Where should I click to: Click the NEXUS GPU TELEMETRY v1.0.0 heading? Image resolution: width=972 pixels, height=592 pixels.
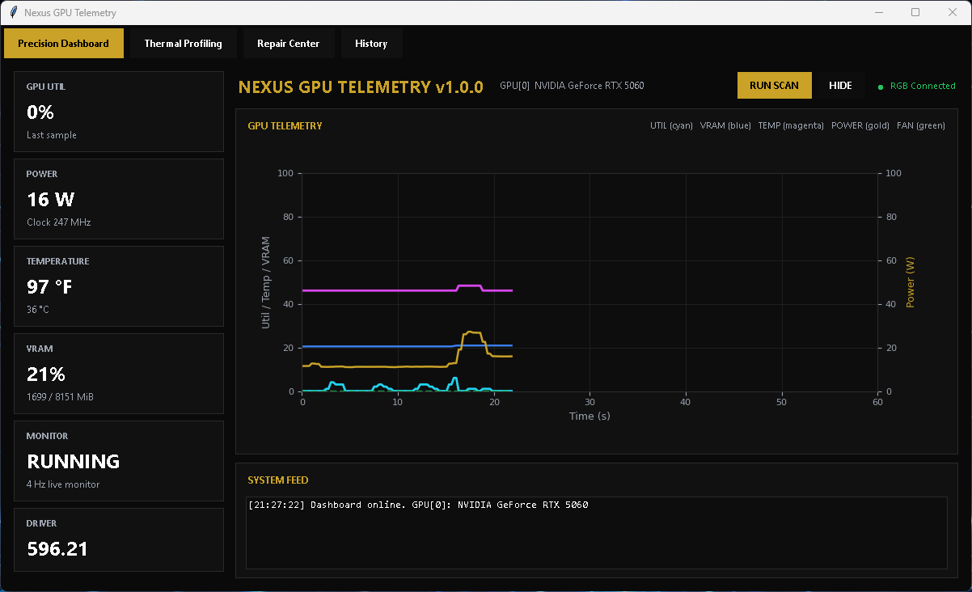tap(361, 87)
